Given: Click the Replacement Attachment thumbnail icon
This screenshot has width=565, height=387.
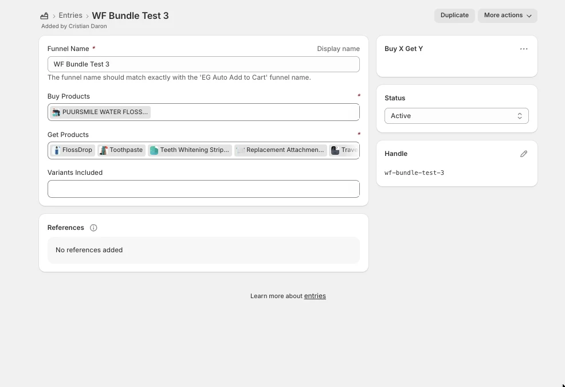Looking at the screenshot, I should coord(240,150).
